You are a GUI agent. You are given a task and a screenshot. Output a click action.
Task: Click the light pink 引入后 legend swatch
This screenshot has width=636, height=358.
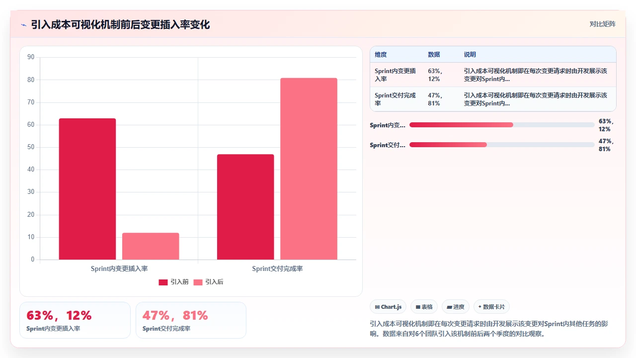tap(198, 282)
